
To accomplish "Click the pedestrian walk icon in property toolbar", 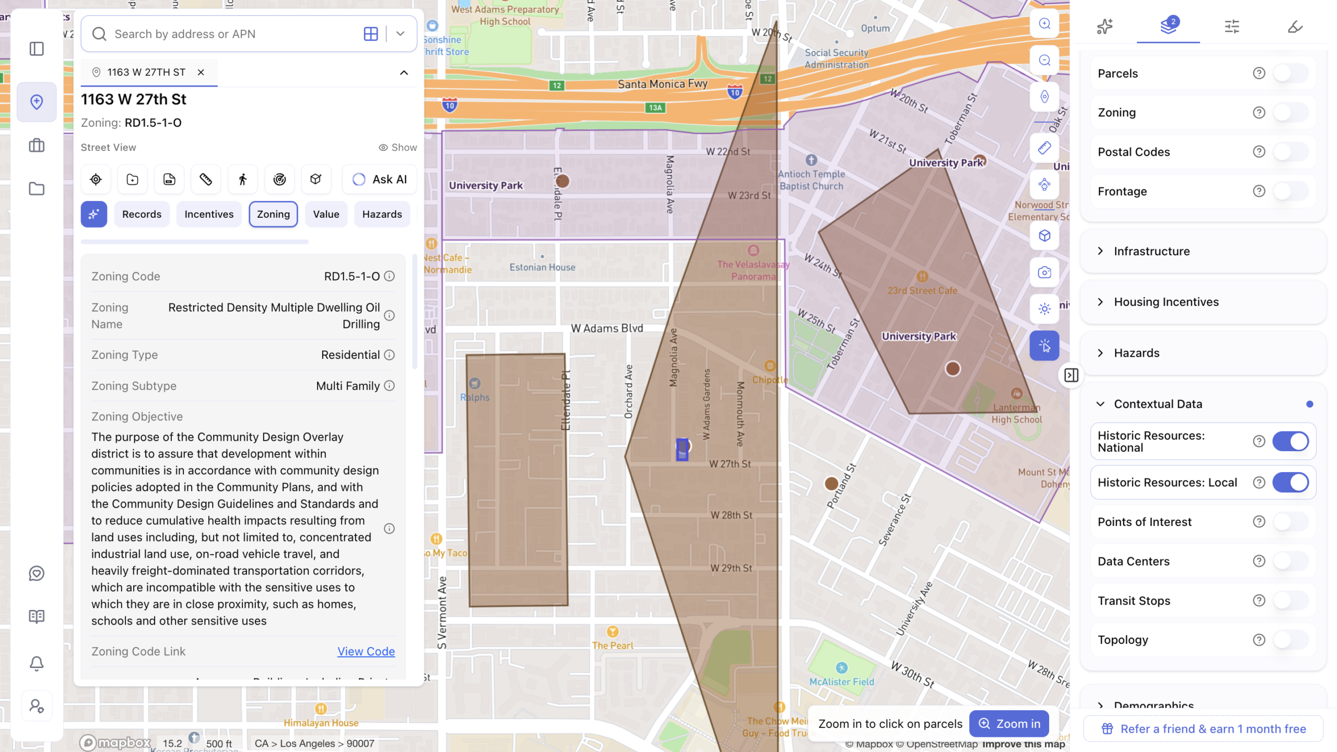I will (243, 179).
